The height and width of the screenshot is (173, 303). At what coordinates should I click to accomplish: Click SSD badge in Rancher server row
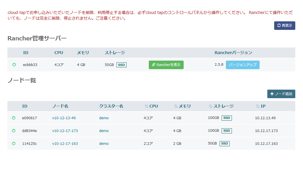[x=122, y=65]
